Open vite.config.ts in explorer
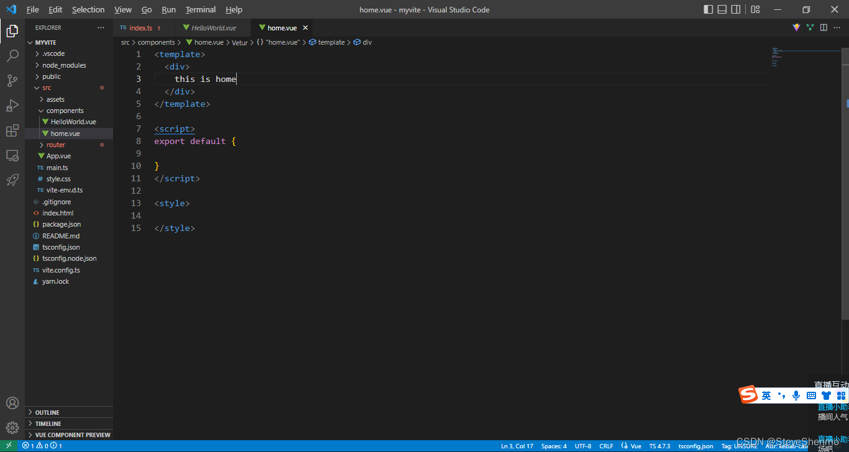The width and height of the screenshot is (849, 452). [x=69, y=270]
